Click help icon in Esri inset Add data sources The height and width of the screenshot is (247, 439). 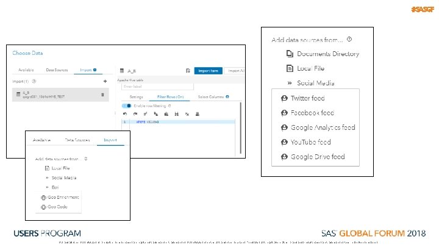tap(86, 159)
